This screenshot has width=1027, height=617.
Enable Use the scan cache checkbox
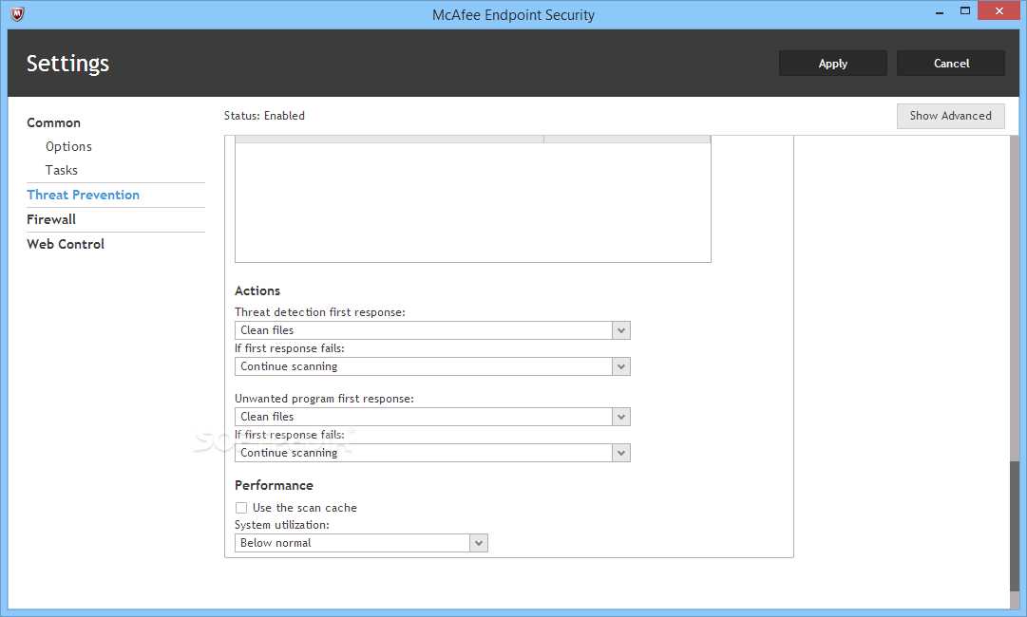tap(241, 508)
